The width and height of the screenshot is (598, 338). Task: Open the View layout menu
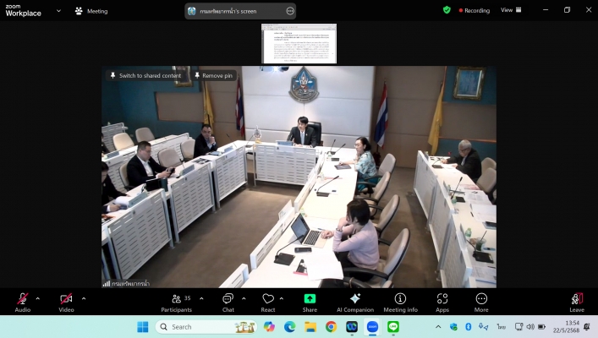tap(511, 10)
